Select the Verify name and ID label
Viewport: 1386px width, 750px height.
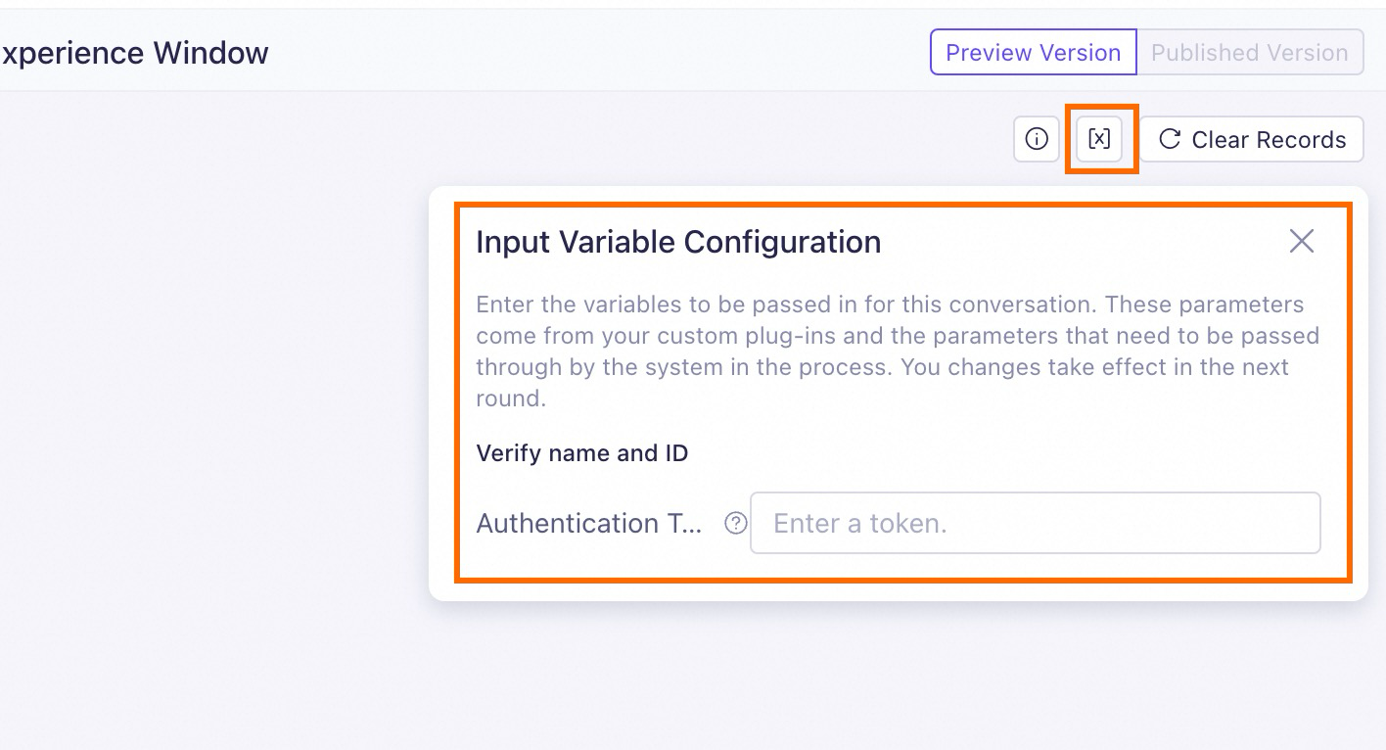581,453
